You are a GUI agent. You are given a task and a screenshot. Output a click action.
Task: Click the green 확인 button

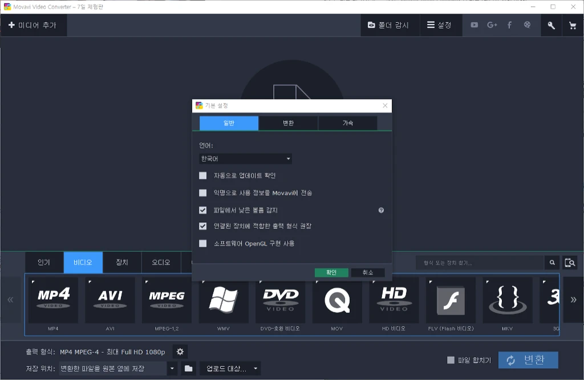click(331, 272)
